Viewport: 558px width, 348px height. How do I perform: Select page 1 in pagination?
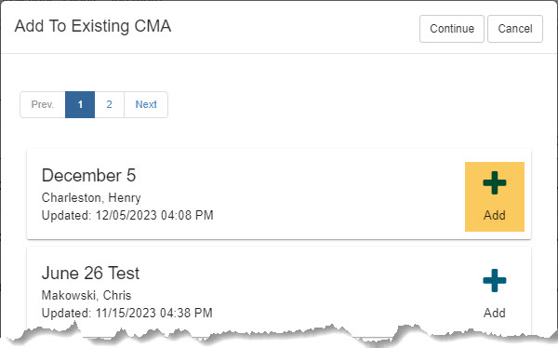(80, 104)
